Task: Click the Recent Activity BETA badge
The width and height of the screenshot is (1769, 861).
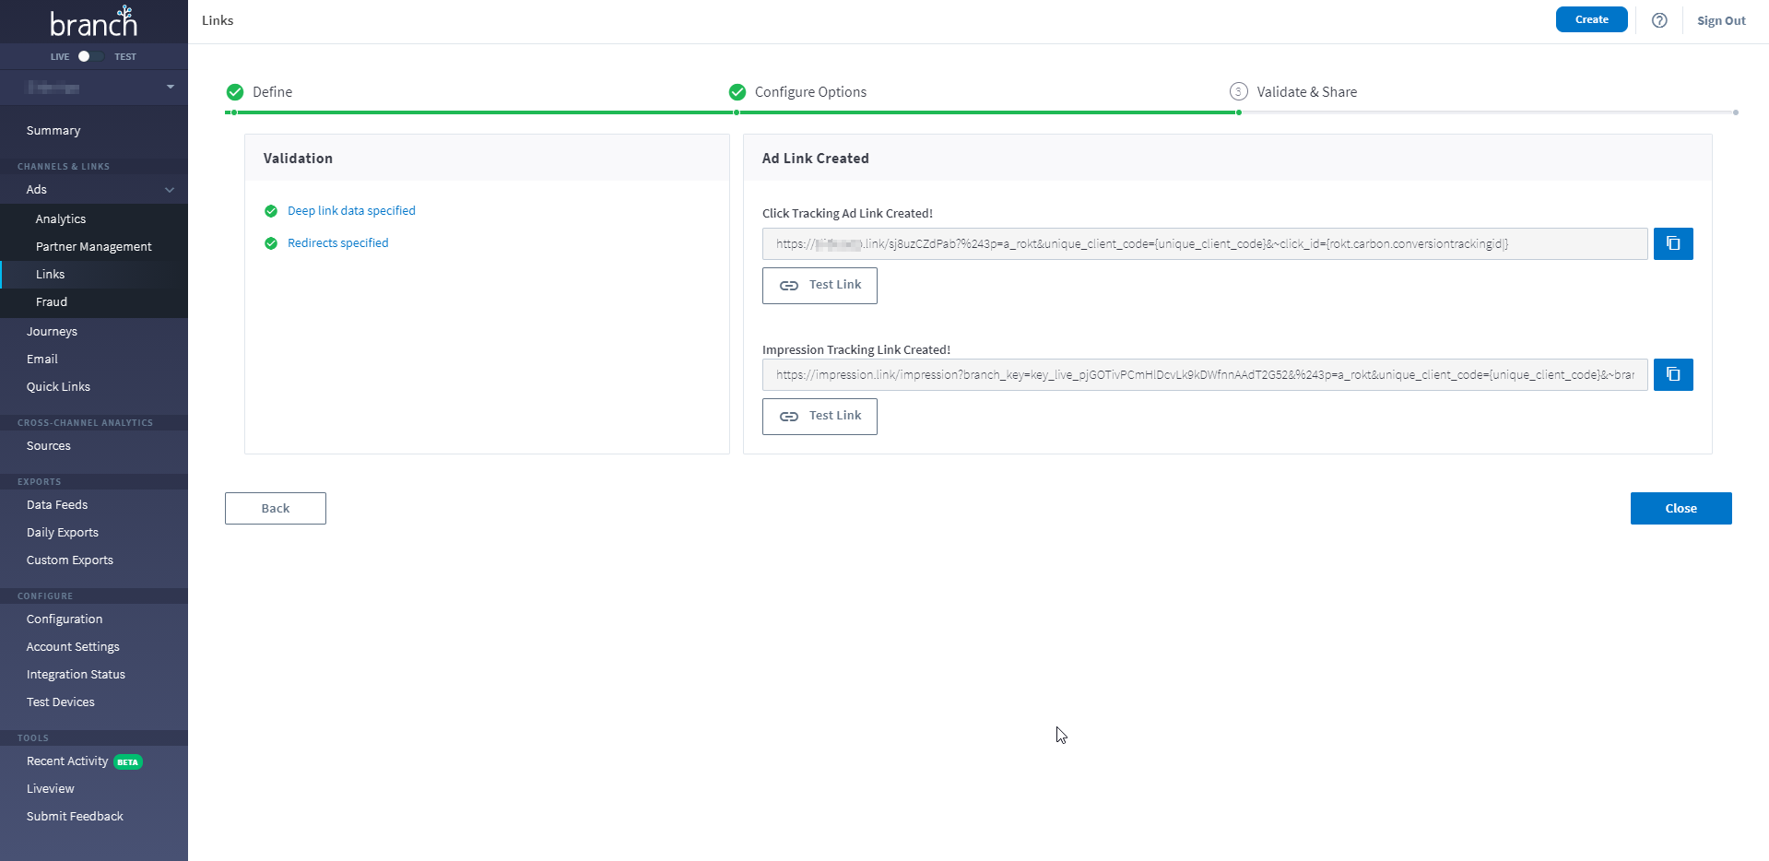Action: (x=127, y=762)
